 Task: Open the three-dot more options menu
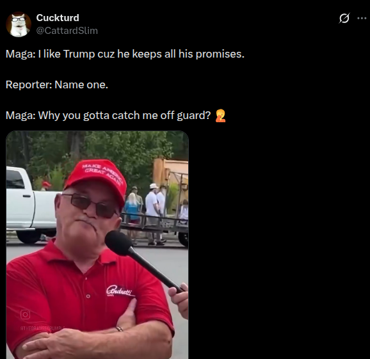[x=362, y=18]
